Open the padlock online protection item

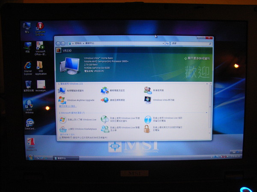pos(163,129)
